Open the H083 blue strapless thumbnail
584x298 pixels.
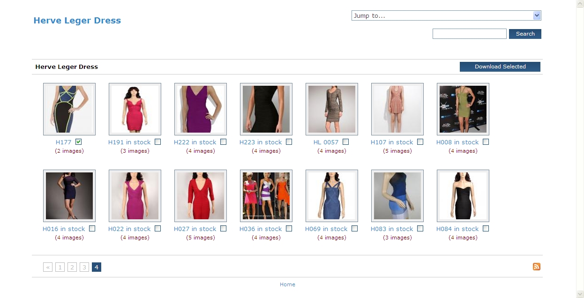click(x=397, y=196)
